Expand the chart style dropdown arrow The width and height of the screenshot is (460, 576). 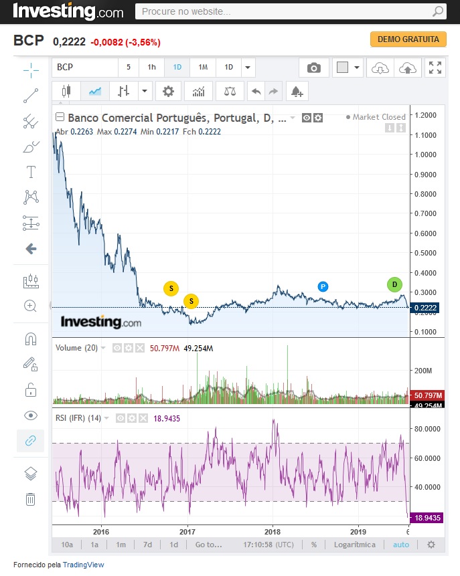click(145, 91)
